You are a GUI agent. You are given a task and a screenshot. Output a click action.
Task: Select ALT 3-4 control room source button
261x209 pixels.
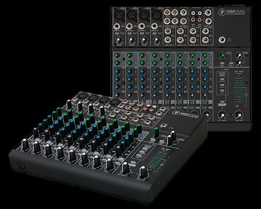[222, 85]
